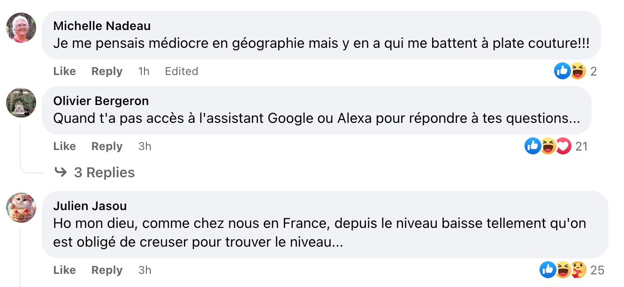Screen dimensions: 624x287
Task: Expand the 3 Replies thread
Action: point(104,173)
